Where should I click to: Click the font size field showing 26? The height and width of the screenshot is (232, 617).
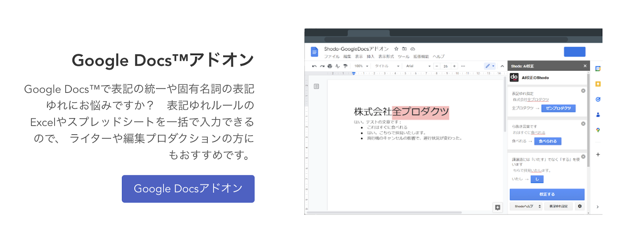[445, 66]
